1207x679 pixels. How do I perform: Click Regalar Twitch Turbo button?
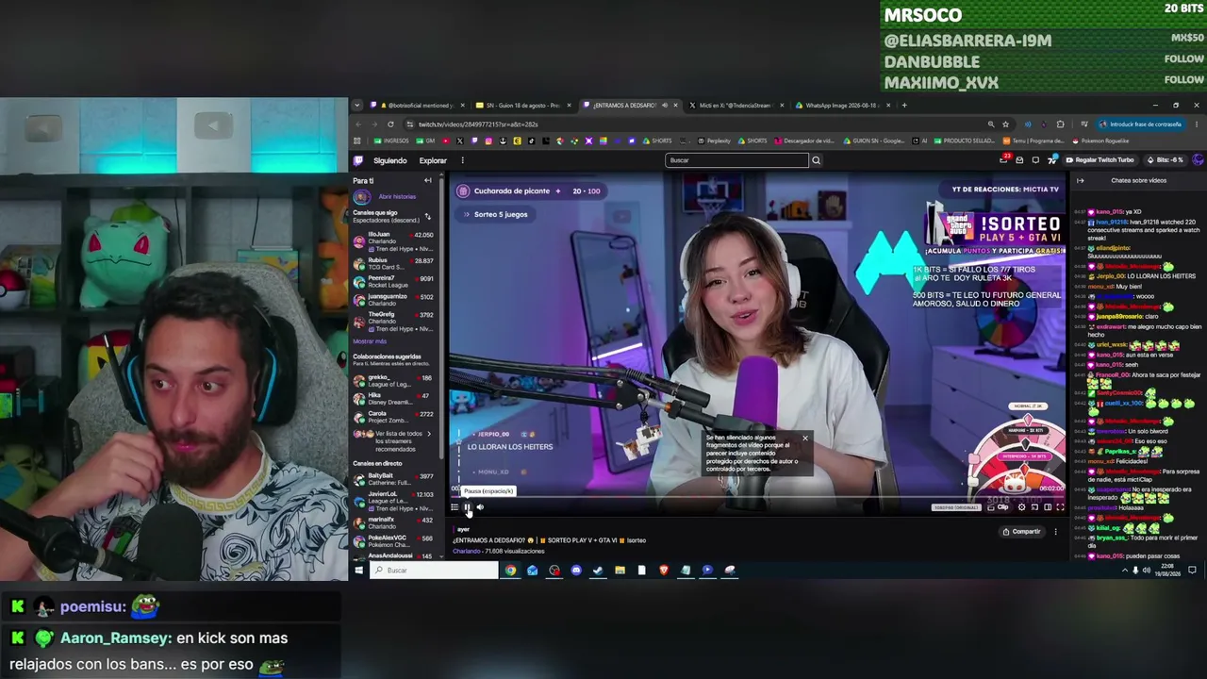pos(1100,160)
